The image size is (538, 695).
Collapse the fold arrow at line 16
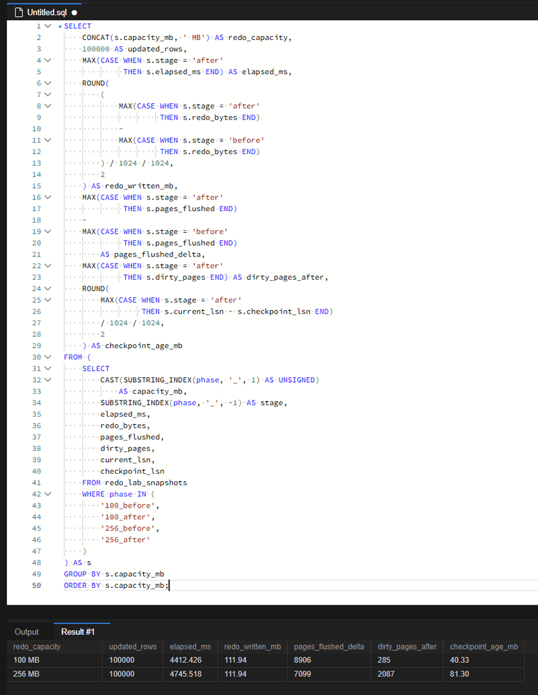point(48,198)
